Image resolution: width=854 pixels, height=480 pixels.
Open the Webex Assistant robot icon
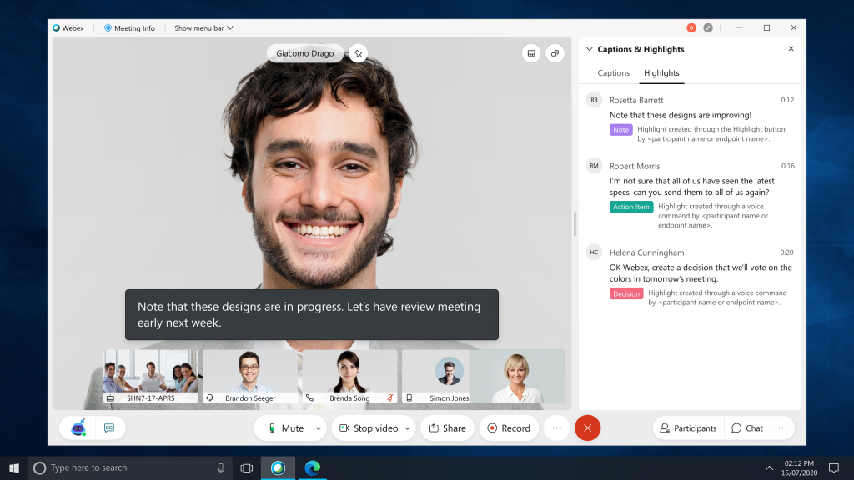tap(79, 427)
